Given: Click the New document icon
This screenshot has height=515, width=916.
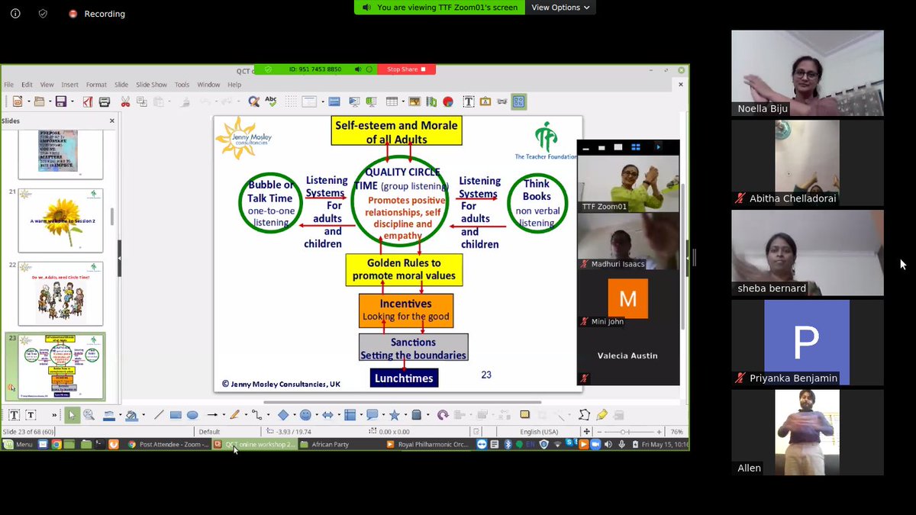Looking at the screenshot, I should click(18, 101).
